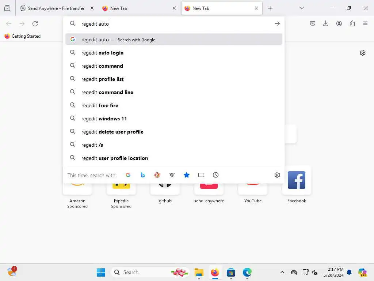
Task: Show hidden system tray icons
Action: [282, 272]
